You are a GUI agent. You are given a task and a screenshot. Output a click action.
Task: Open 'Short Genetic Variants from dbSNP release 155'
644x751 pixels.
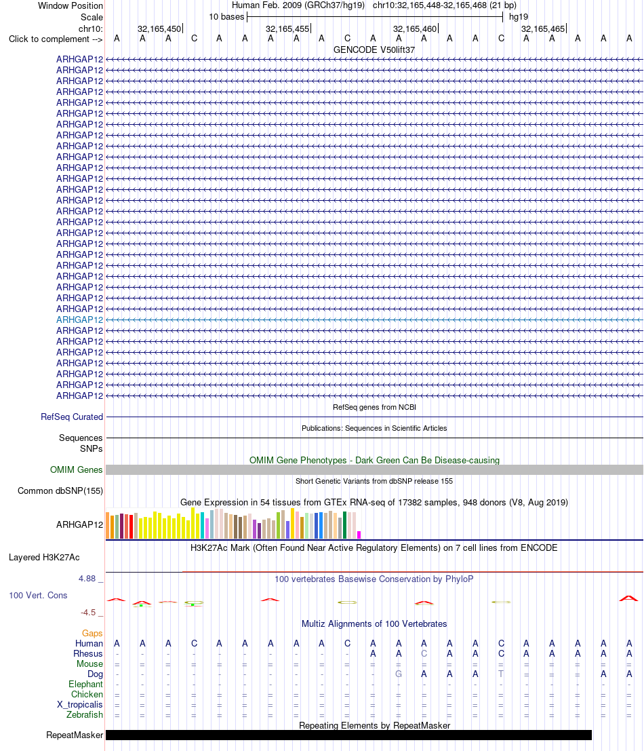pyautogui.click(x=374, y=481)
